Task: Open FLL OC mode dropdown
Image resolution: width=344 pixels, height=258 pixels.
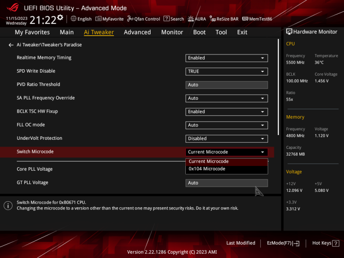Action: tap(227, 125)
